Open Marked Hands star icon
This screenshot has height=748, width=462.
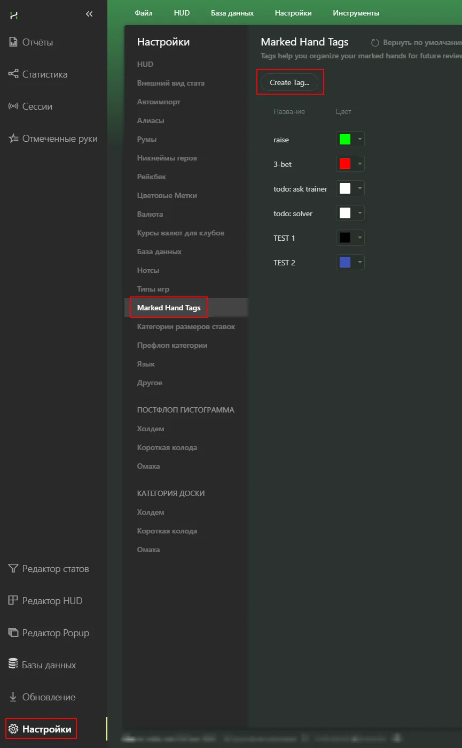13,139
